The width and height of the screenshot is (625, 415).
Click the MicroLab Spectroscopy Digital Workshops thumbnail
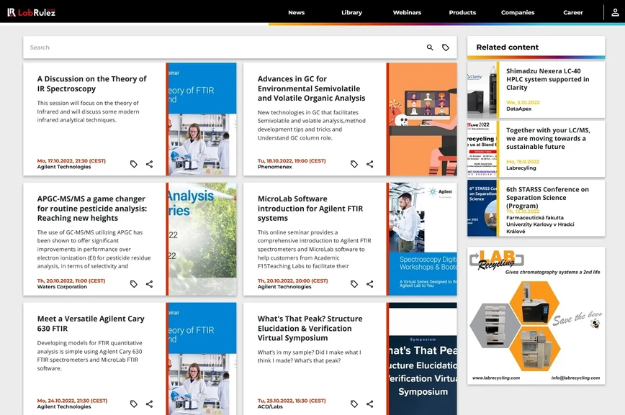click(x=423, y=239)
